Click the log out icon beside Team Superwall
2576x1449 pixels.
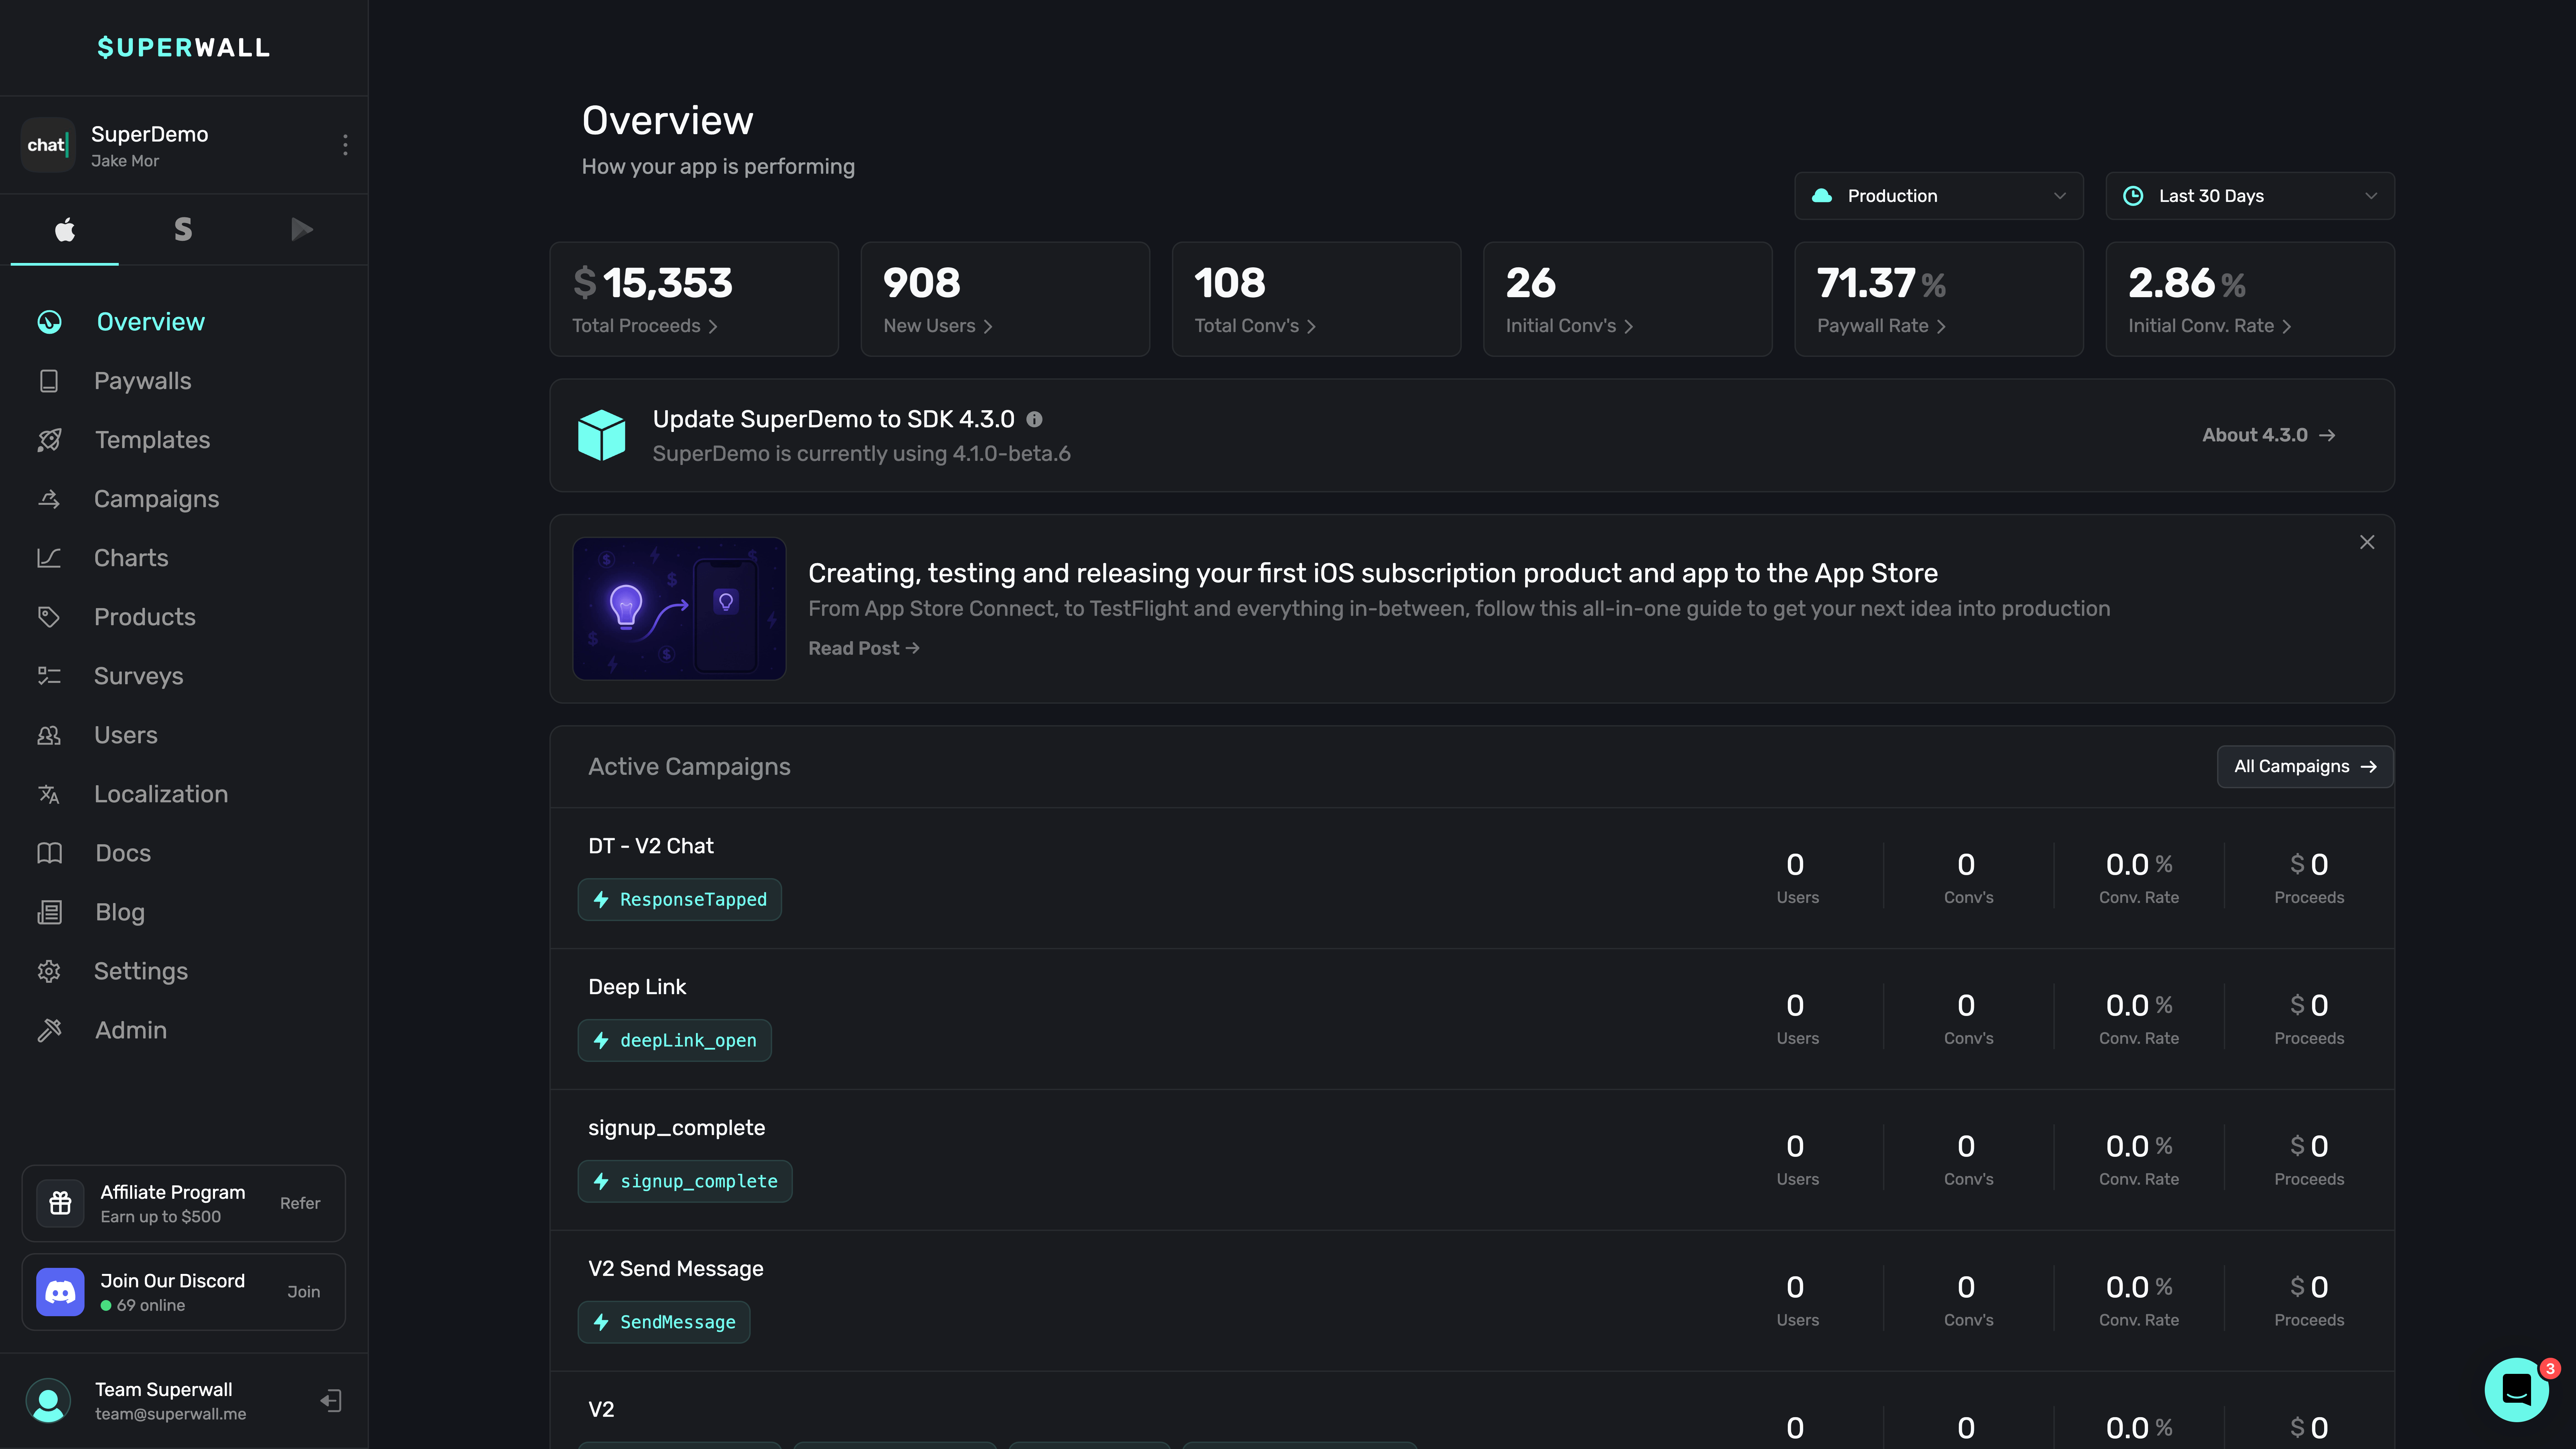tap(331, 1400)
